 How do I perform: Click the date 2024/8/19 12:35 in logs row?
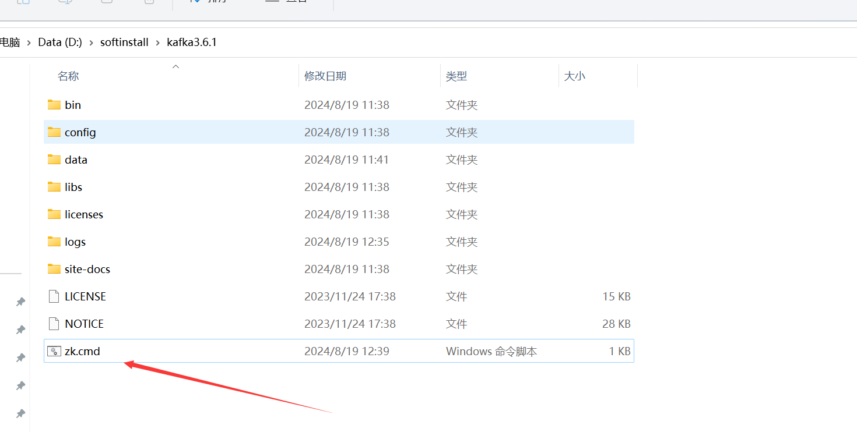click(347, 242)
